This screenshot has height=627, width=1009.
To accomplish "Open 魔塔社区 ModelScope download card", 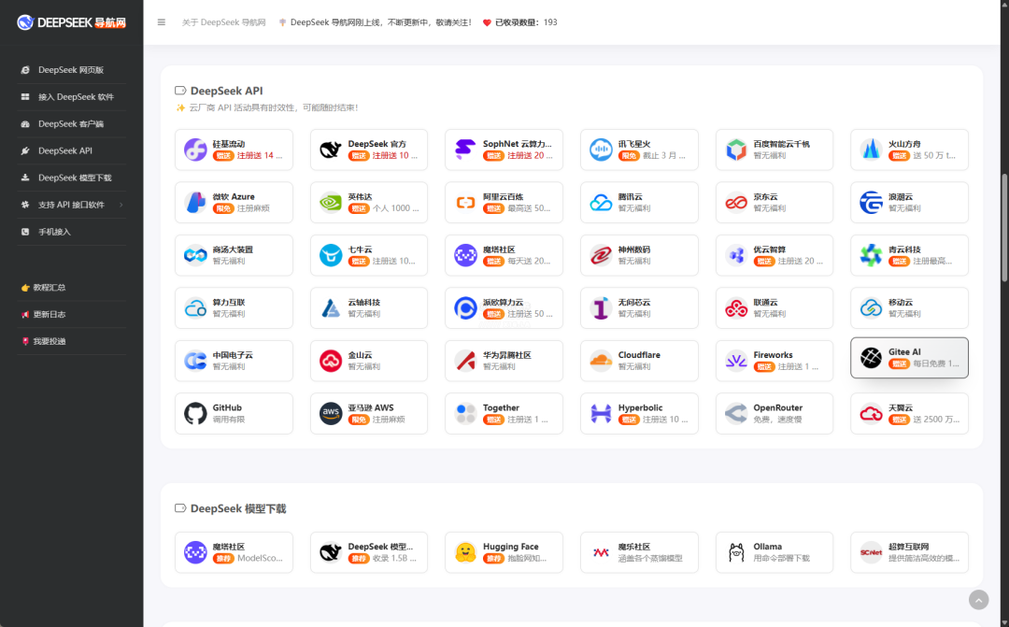I will [234, 552].
